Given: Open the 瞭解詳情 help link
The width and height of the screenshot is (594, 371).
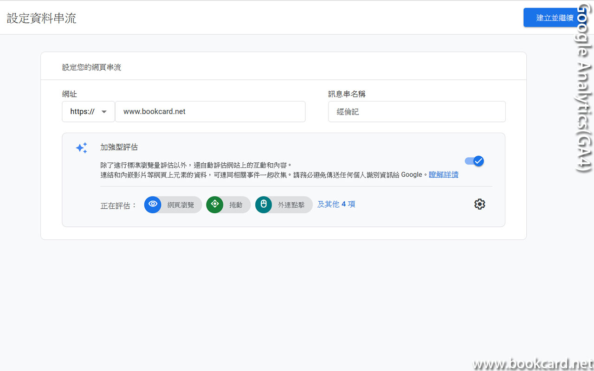Looking at the screenshot, I should pos(443,174).
